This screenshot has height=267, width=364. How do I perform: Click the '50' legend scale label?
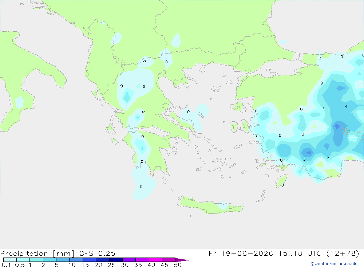click(178, 265)
